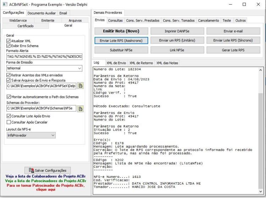
Task: Click the browse icon next to save path field
Action: pyautogui.click(x=81, y=86)
